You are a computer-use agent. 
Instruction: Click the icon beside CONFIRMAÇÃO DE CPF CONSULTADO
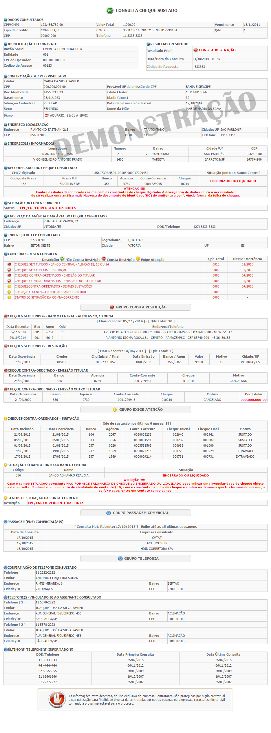tap(6, 76)
